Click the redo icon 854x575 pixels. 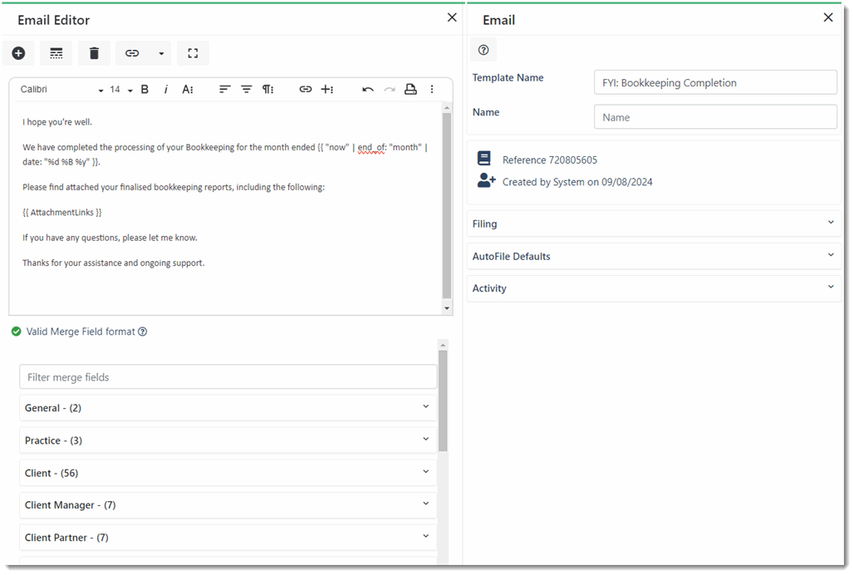pos(389,89)
